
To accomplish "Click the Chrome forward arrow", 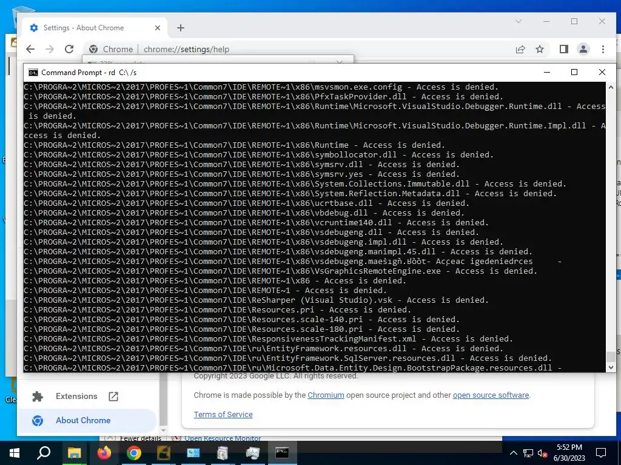I will click(x=50, y=49).
